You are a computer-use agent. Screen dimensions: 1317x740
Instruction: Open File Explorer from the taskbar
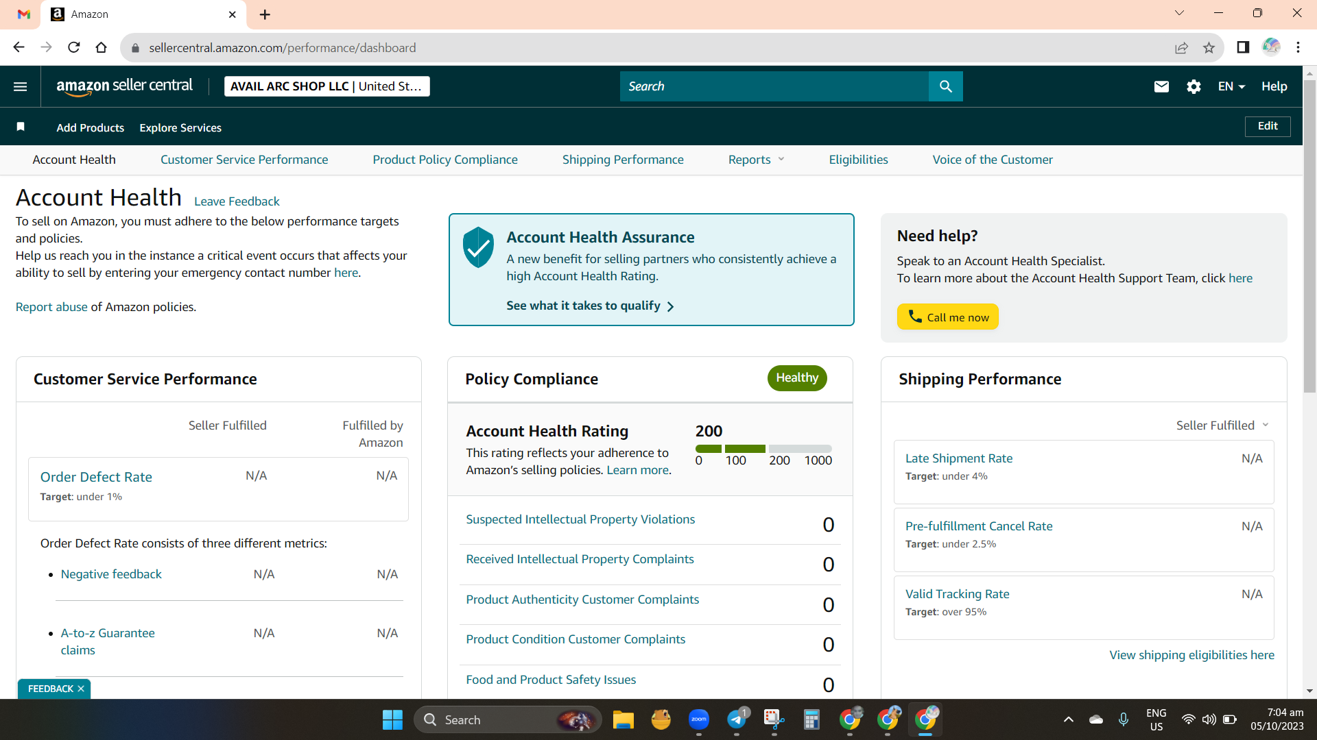623,719
